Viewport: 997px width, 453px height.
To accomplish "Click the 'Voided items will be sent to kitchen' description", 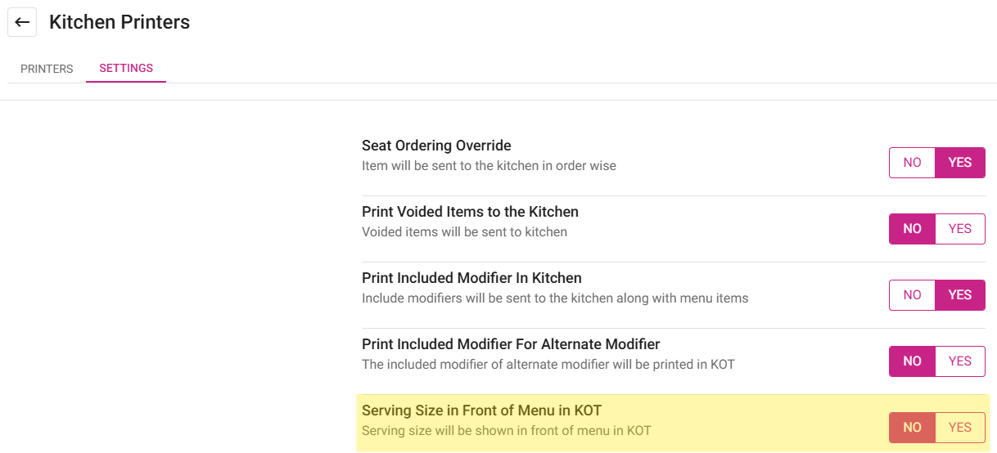I will coord(464,232).
